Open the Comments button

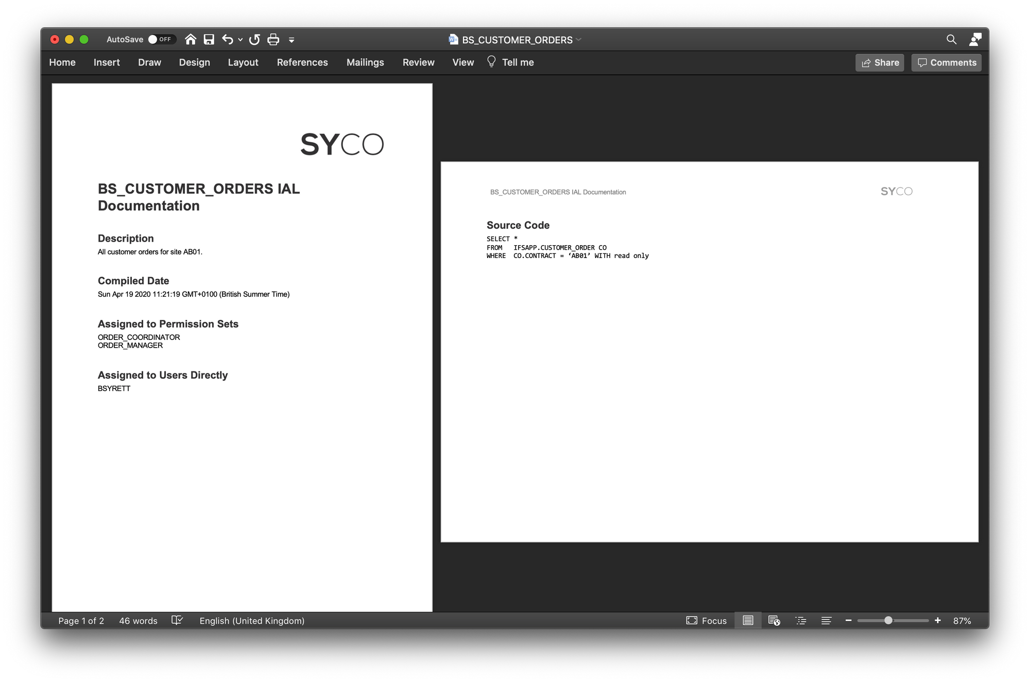click(947, 63)
